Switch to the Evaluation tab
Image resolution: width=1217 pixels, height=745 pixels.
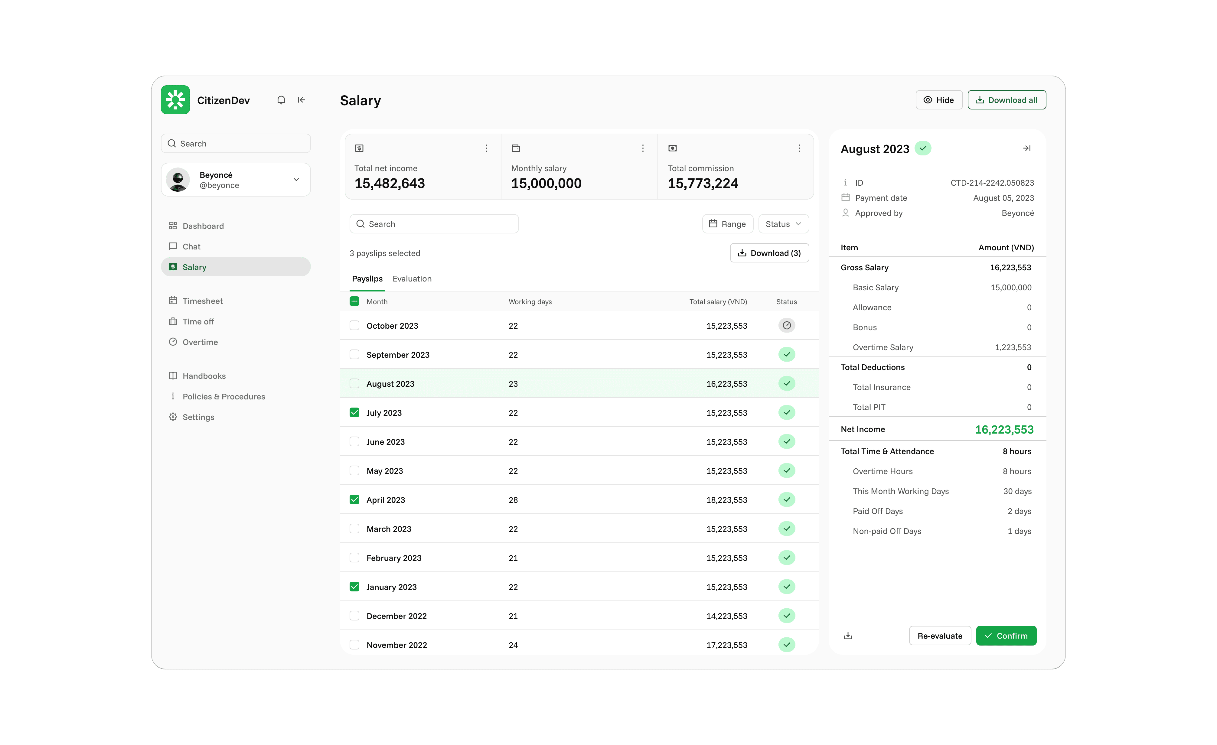point(411,278)
